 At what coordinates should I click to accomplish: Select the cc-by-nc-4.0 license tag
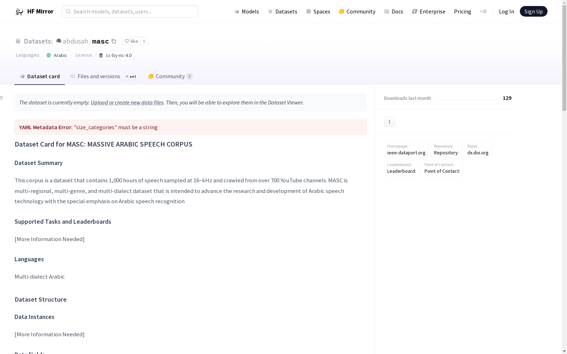coord(116,55)
